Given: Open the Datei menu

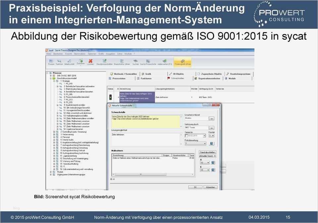Looking at the screenshot, I should pos(49,54).
